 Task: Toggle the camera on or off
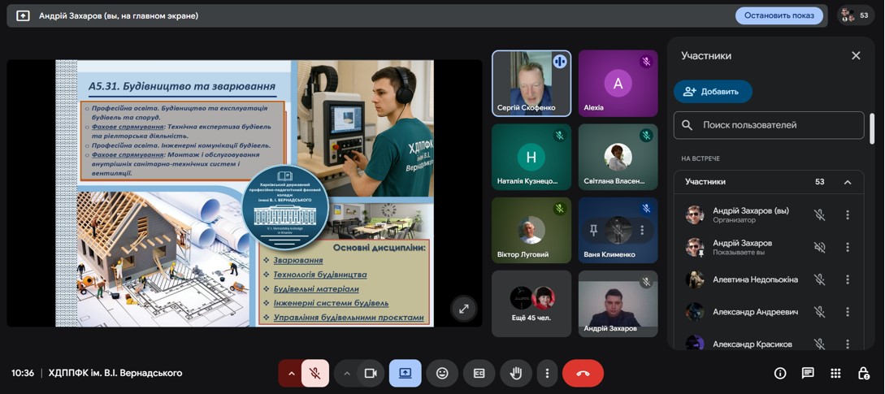370,373
